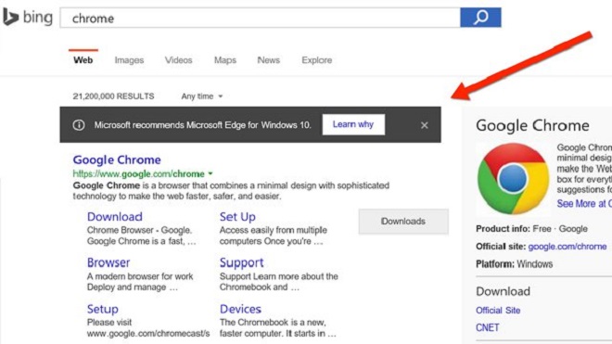Click the Bing logo

pos(28,18)
